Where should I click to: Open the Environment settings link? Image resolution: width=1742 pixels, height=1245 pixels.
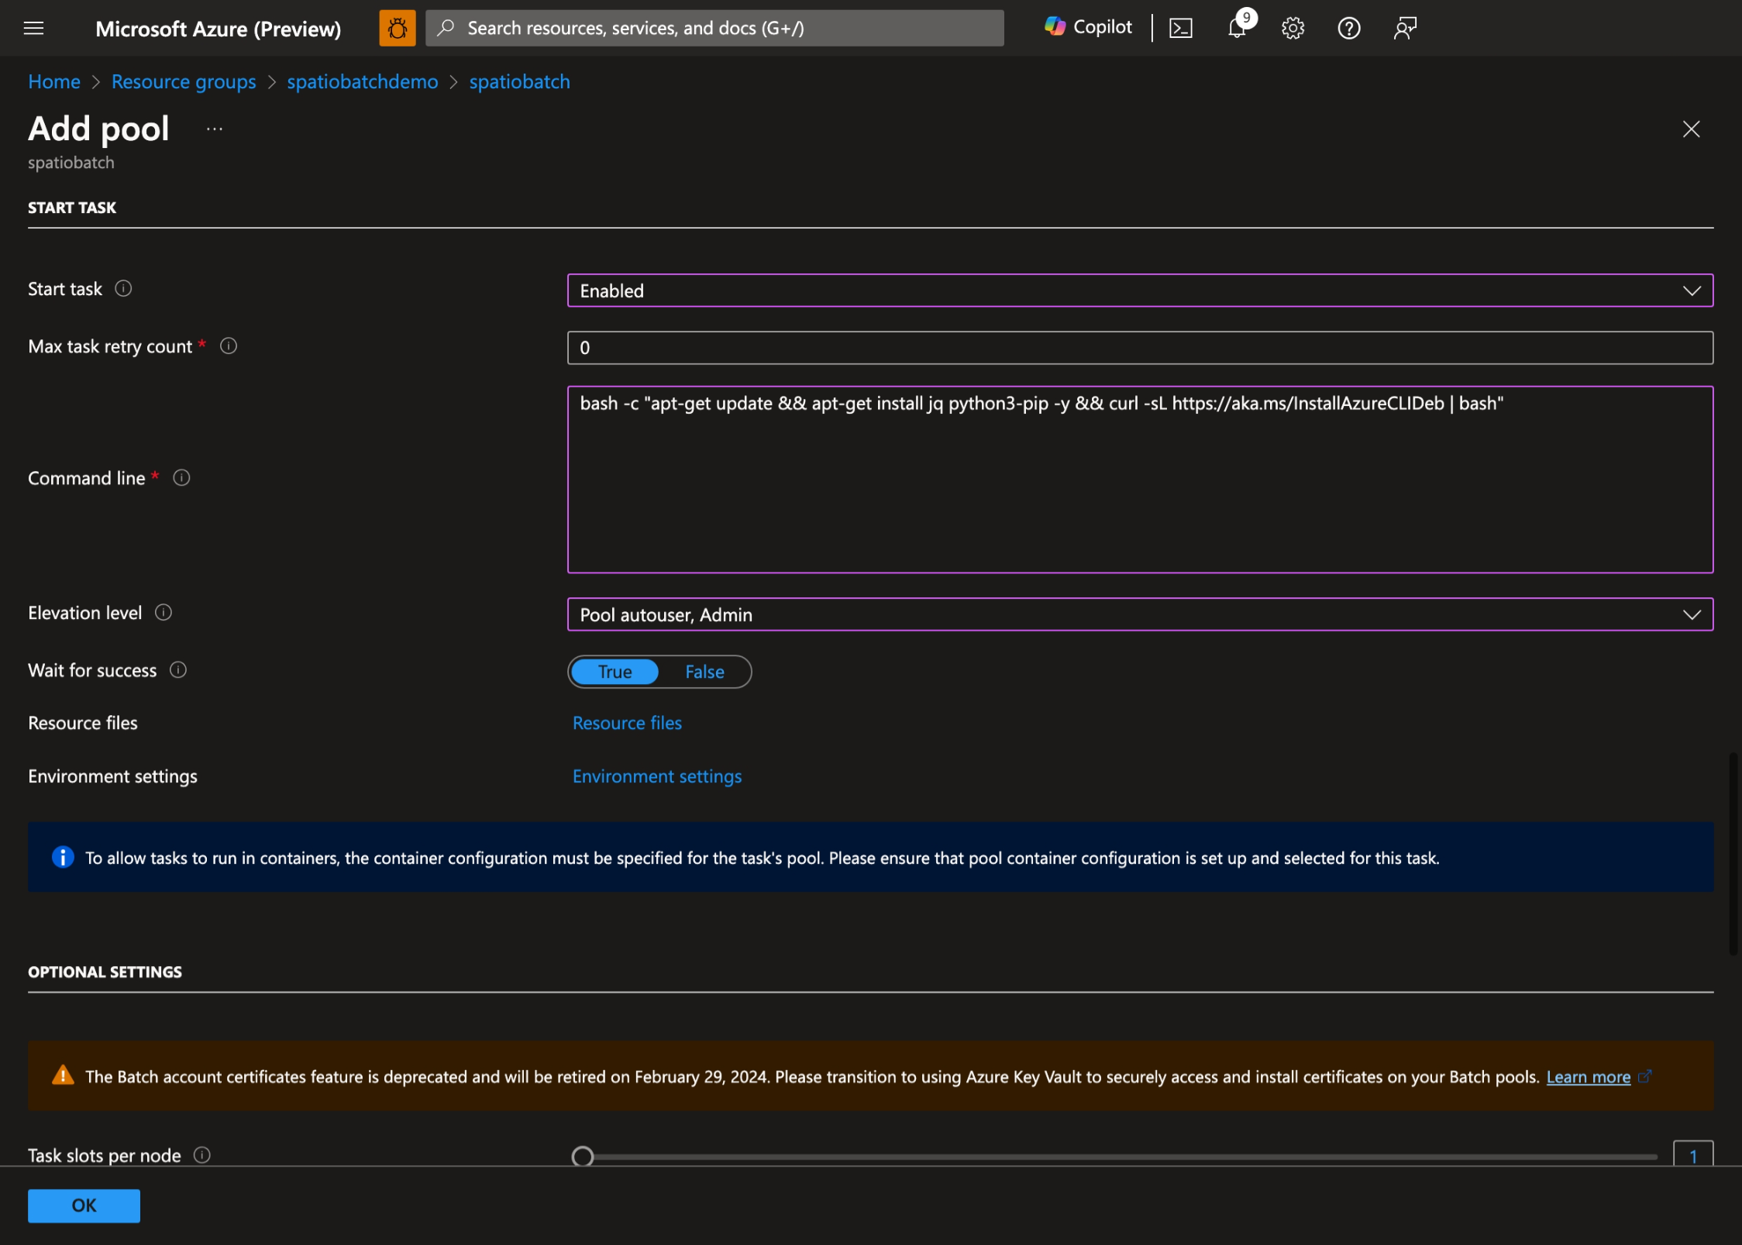coord(656,776)
